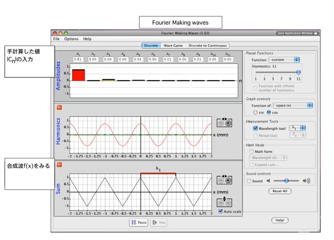This screenshot has width=334, height=240.
Task: Zoom in vertically on the Sum graph
Action: coord(228,203)
